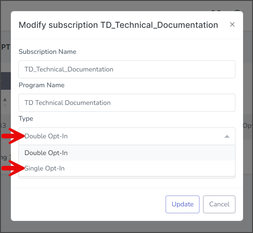
Task: Click the dimmed backdrop below the dialog
Action: pos(126,227)
